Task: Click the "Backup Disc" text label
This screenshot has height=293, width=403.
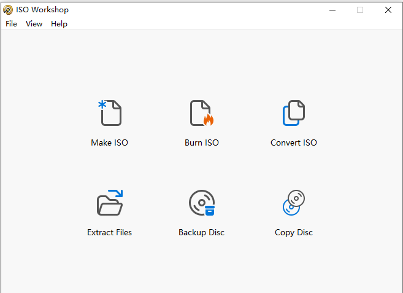Action: point(202,232)
